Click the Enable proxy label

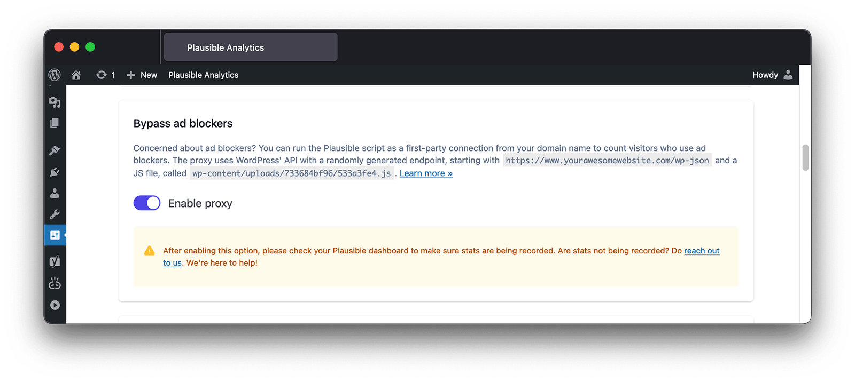(200, 203)
